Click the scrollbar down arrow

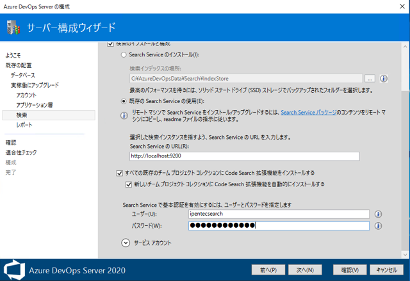405,254
